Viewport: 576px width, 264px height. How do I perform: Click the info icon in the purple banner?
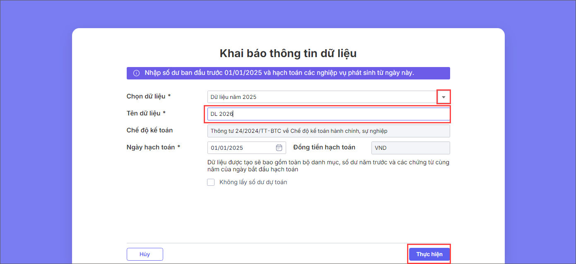coord(136,73)
